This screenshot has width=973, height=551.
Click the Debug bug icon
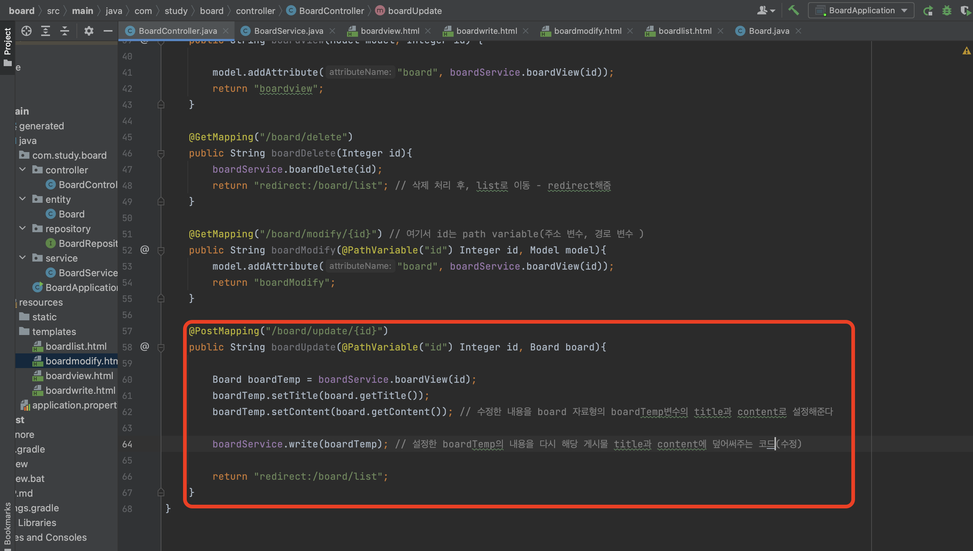point(947,10)
